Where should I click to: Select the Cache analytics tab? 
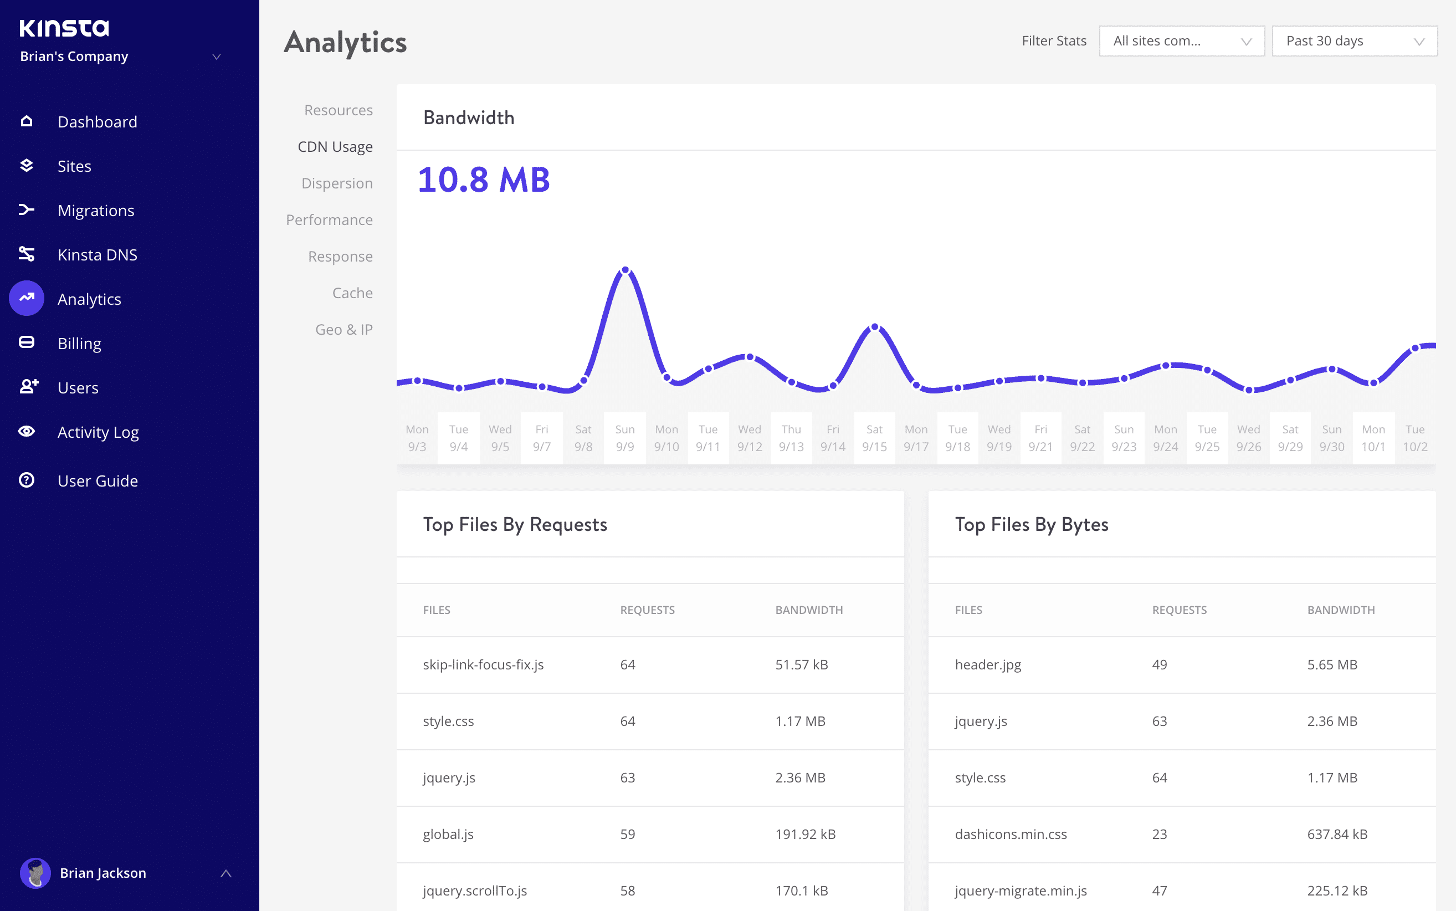[352, 292]
